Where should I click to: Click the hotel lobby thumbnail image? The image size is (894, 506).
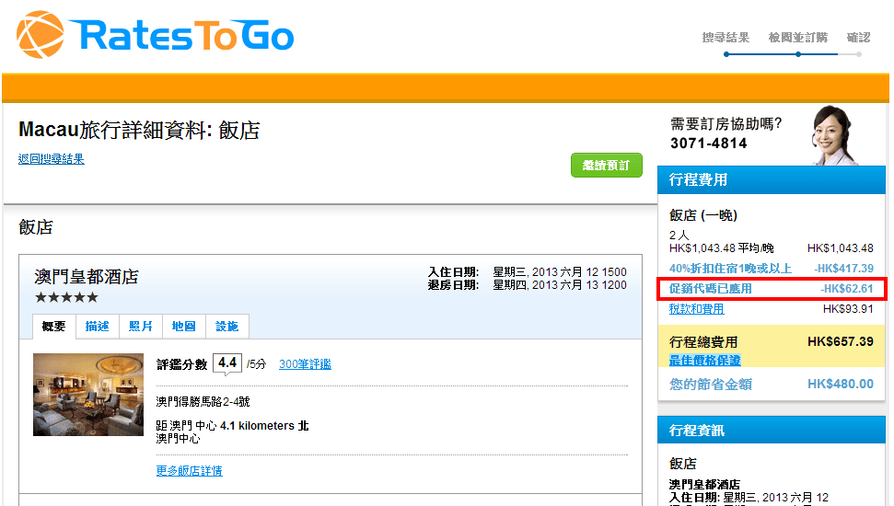pyautogui.click(x=88, y=395)
